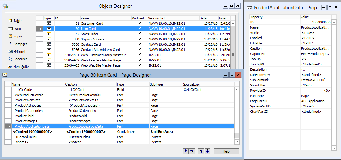The width and height of the screenshot is (341, 160).
Task: Click the MenuSuite object icon
Action: (10, 66)
